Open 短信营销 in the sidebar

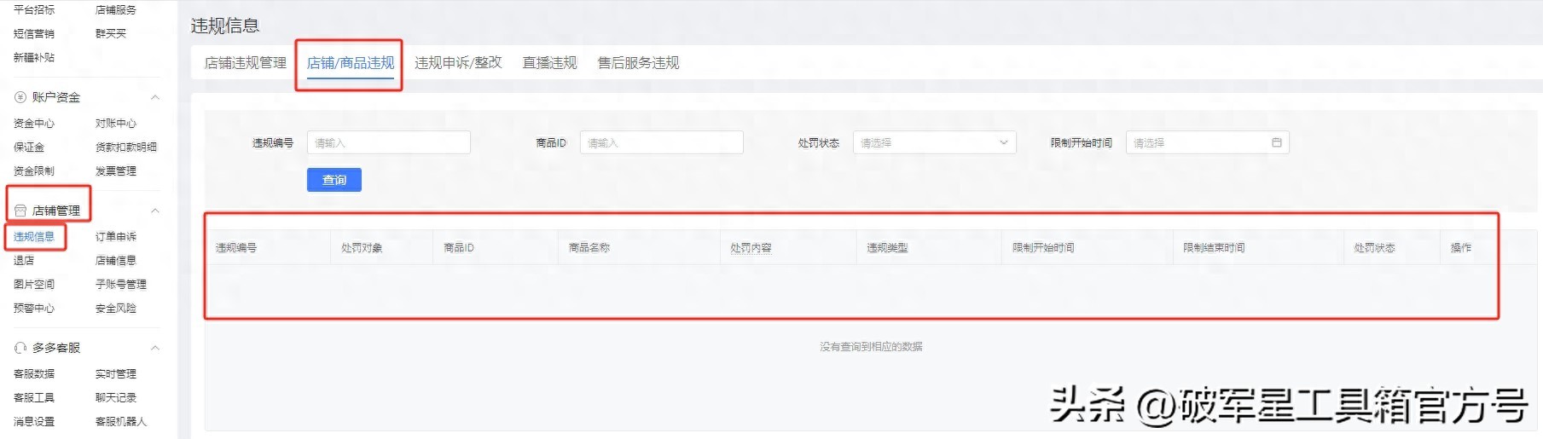pyautogui.click(x=34, y=34)
